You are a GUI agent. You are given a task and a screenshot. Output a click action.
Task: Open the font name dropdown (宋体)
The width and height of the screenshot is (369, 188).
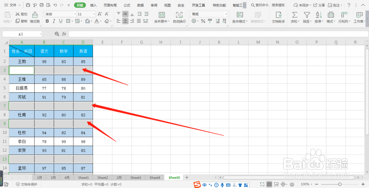click(x=75, y=14)
